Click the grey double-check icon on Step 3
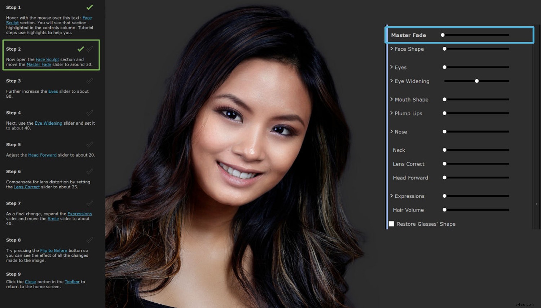This screenshot has height=308, width=541. pos(89,81)
